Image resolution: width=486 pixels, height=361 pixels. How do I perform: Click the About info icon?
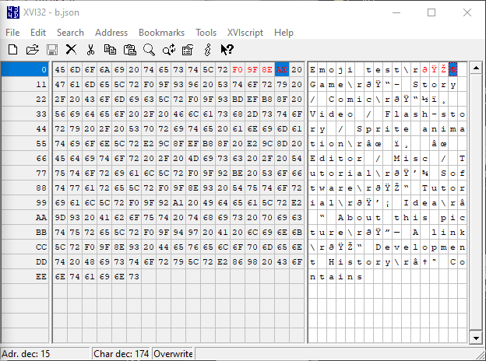tap(207, 50)
